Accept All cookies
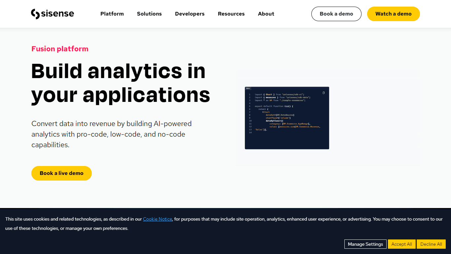This screenshot has width=451, height=254. (x=402, y=244)
